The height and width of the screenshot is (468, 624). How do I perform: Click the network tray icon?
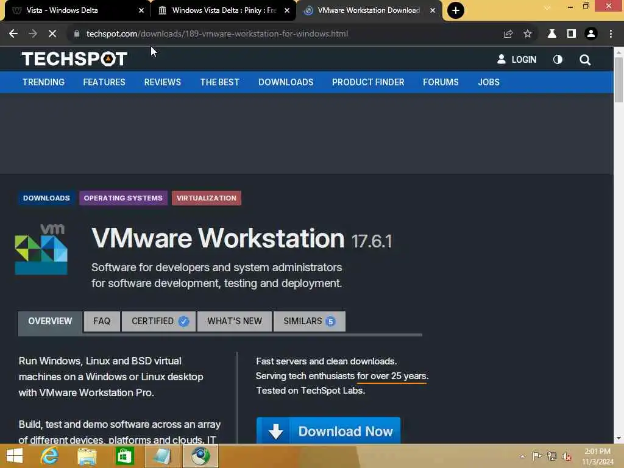[551, 456]
